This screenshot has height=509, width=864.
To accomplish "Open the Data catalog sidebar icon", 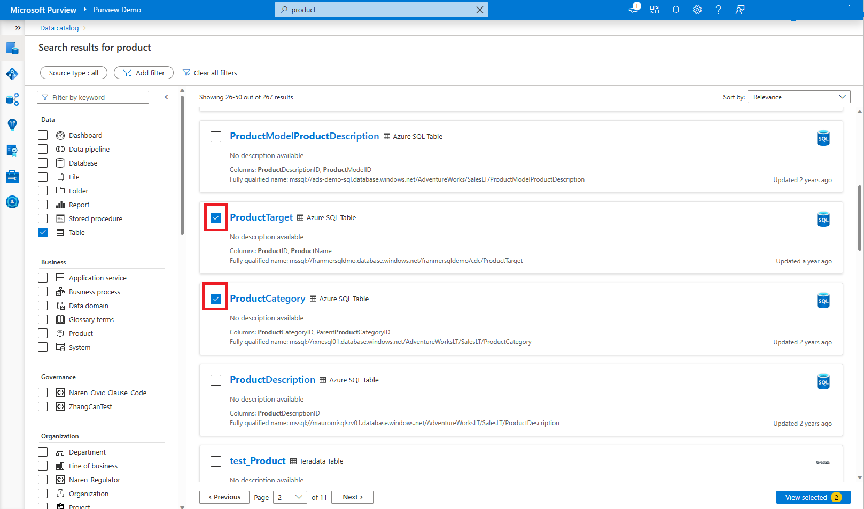I will click(12, 49).
